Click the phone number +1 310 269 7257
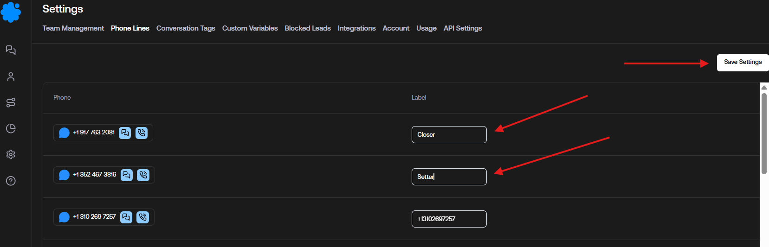Viewport: 769px width, 247px height. coord(94,217)
